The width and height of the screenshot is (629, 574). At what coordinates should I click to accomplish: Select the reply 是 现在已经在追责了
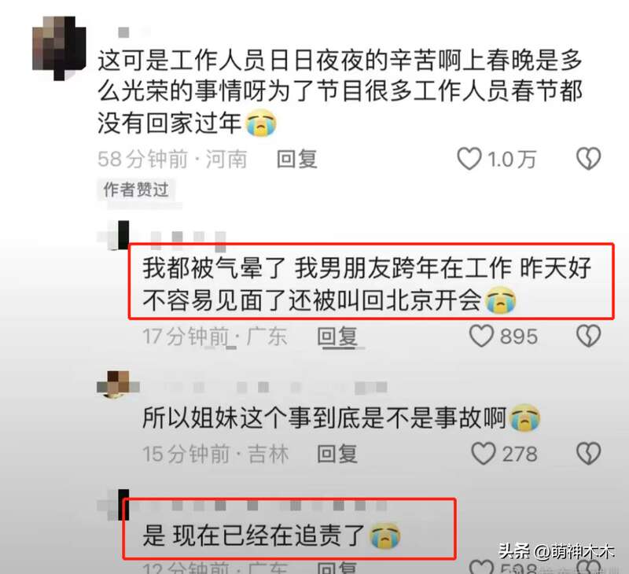point(253,536)
